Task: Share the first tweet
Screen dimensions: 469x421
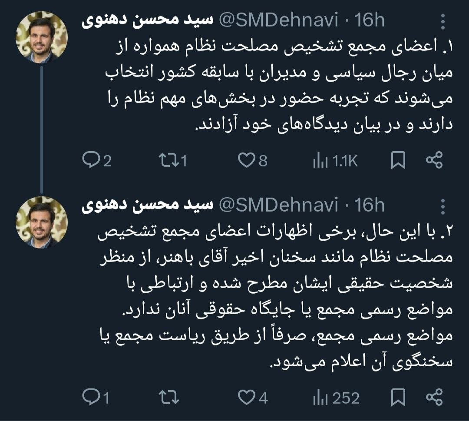Action: click(x=434, y=161)
